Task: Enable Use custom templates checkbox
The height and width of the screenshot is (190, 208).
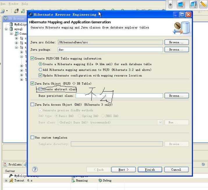Action: pyautogui.click(x=32, y=137)
